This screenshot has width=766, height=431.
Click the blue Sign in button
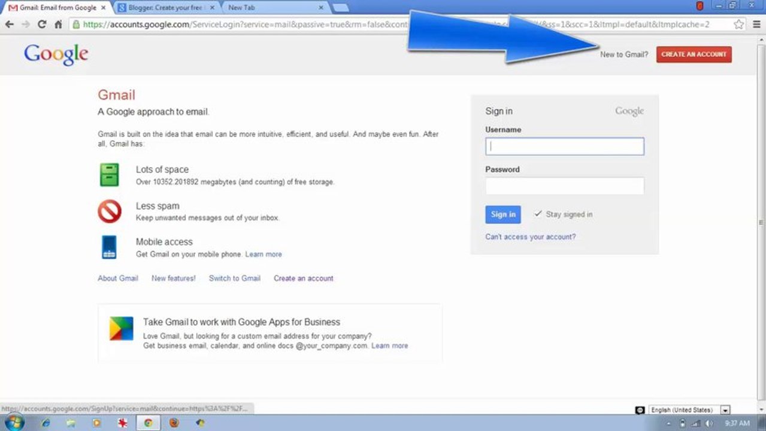503,214
